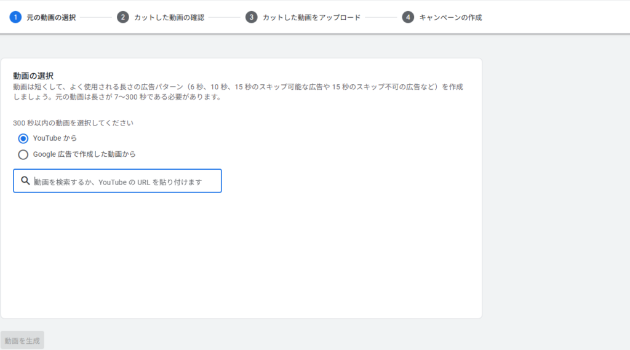The height and width of the screenshot is (350, 630).
Task: Click the '動画の選択' section heading
Action: (x=33, y=76)
